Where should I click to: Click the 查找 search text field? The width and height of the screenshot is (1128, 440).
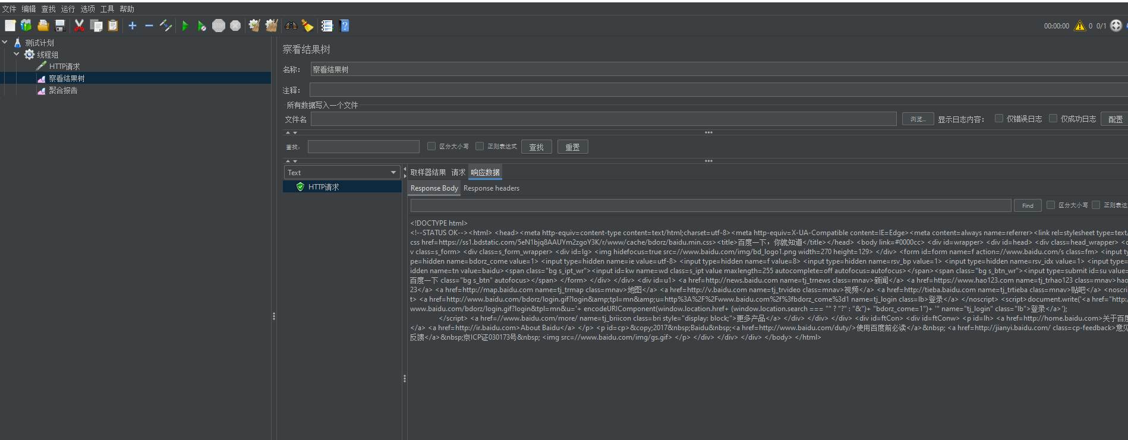click(364, 147)
